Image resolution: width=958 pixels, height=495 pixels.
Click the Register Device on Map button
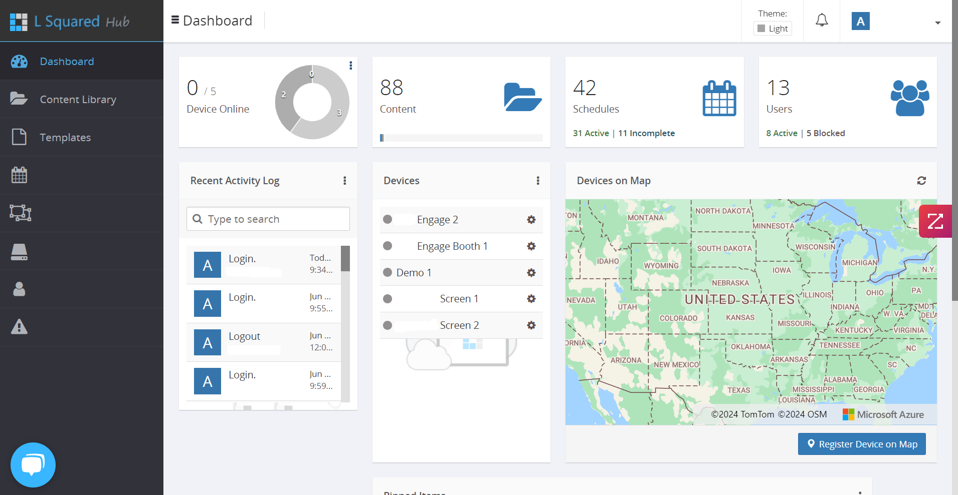pyautogui.click(x=862, y=444)
